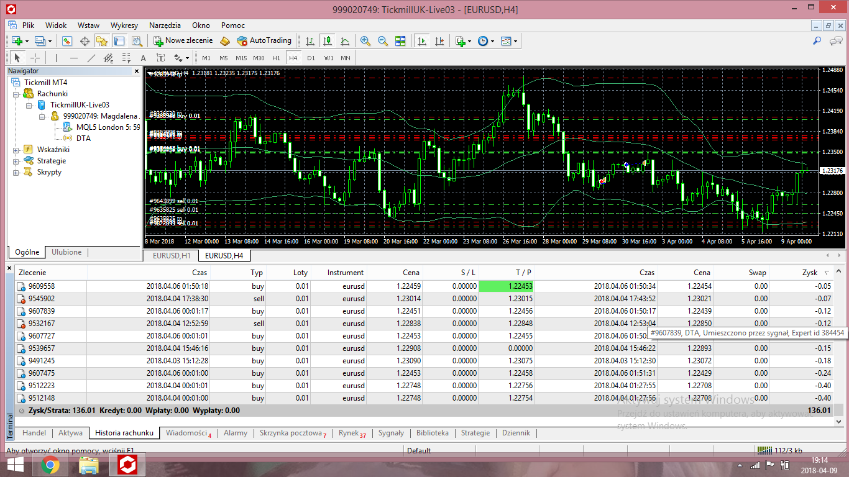Select the horizontal line drawing tool

(74, 58)
